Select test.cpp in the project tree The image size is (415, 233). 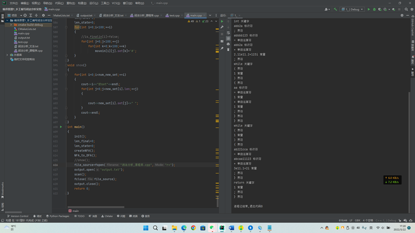tap(23, 42)
